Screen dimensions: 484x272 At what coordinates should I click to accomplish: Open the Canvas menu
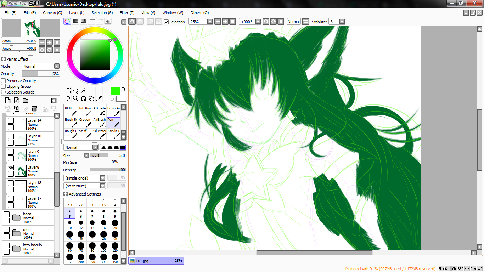pos(52,13)
